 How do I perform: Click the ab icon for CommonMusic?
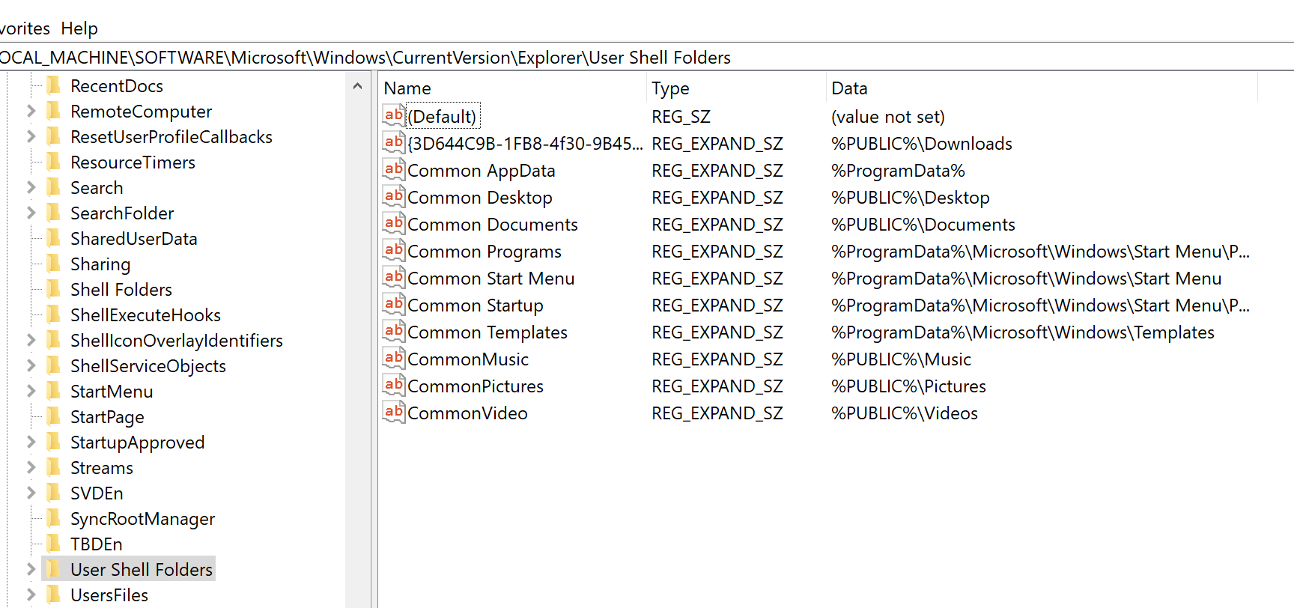click(394, 358)
